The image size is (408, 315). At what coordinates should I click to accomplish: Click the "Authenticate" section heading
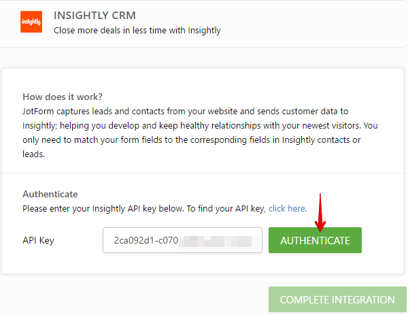click(x=50, y=194)
